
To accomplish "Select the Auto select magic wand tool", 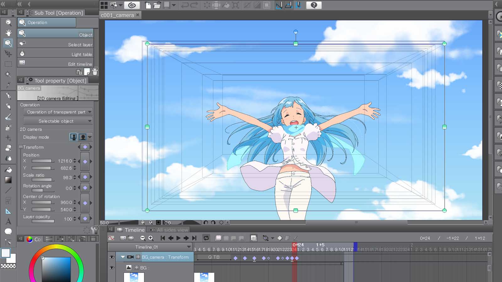I will point(8,75).
